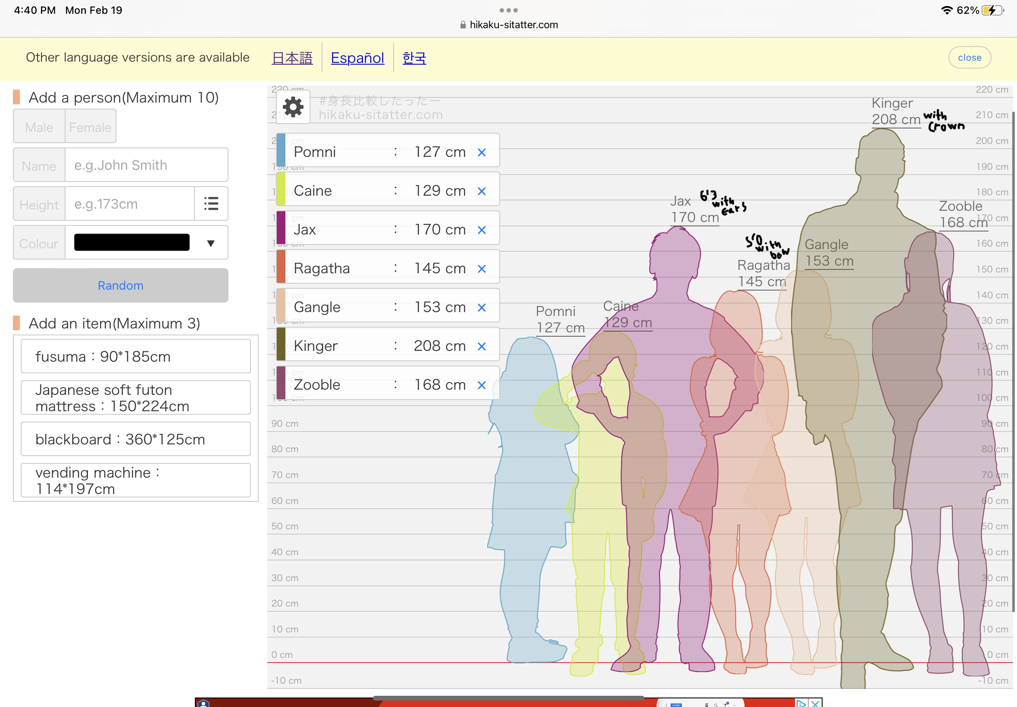Image resolution: width=1017 pixels, height=707 pixels.
Task: Select the Female option
Action: (90, 126)
